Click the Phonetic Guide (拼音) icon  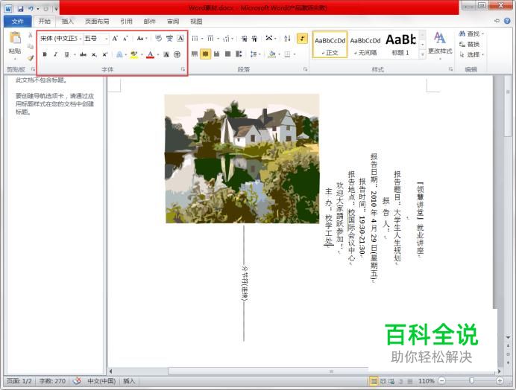169,39
